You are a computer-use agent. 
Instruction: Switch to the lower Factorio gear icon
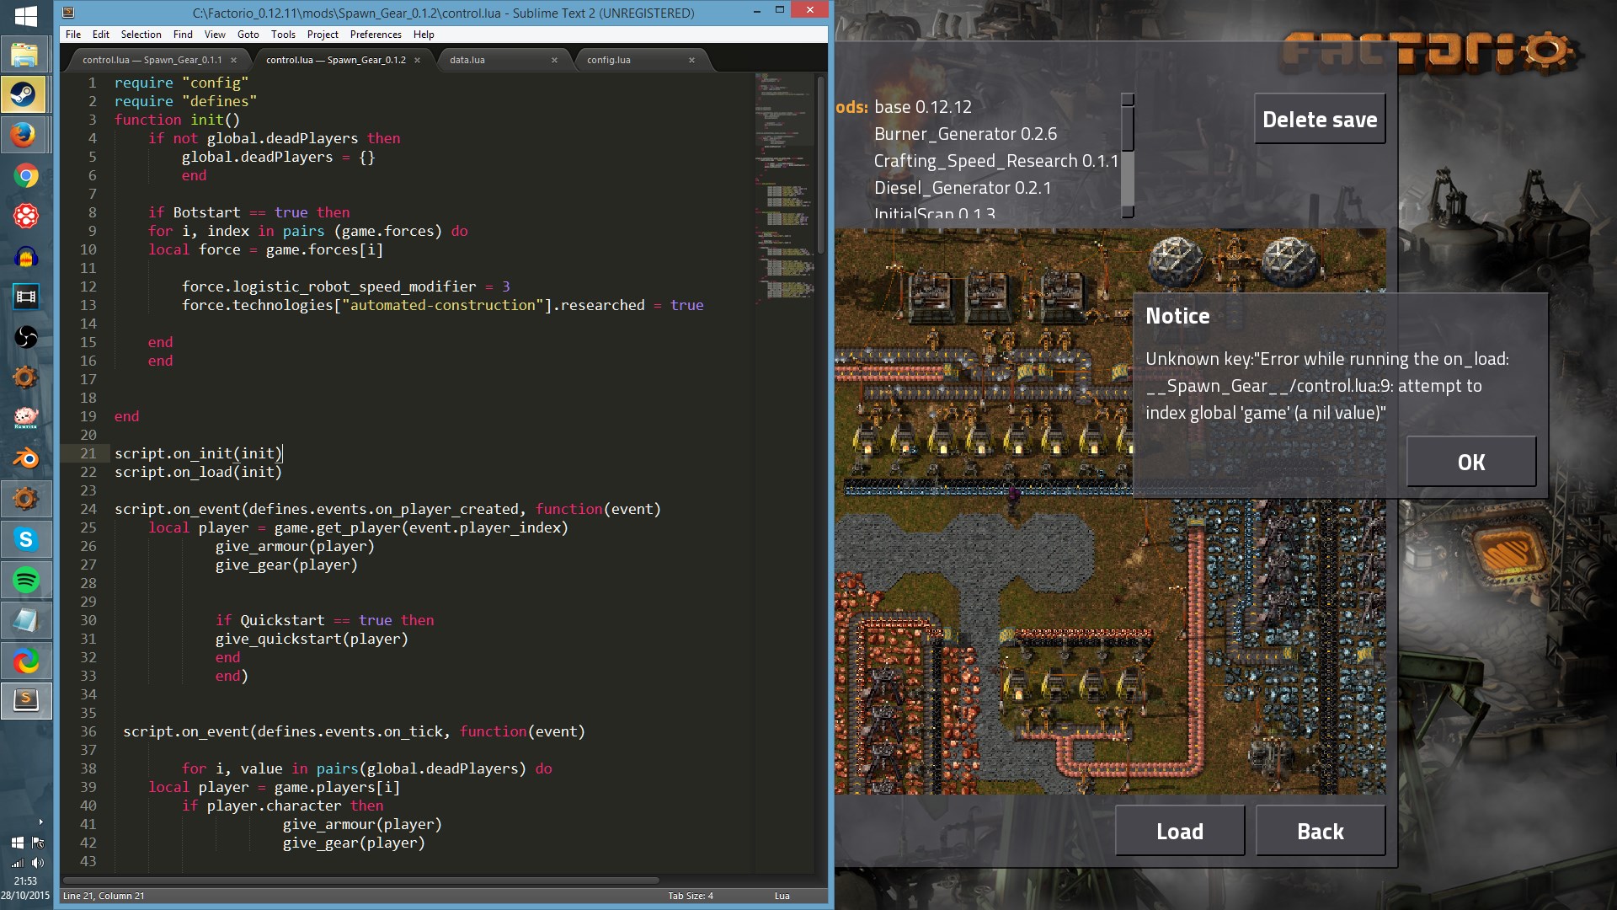pos(25,499)
